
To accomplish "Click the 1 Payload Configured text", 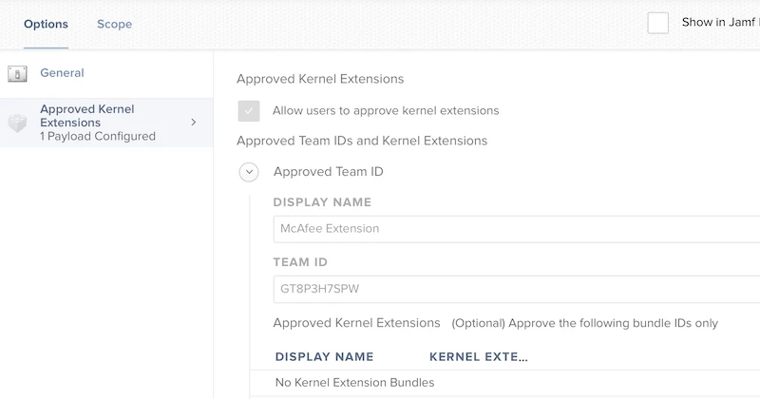I will tap(98, 136).
